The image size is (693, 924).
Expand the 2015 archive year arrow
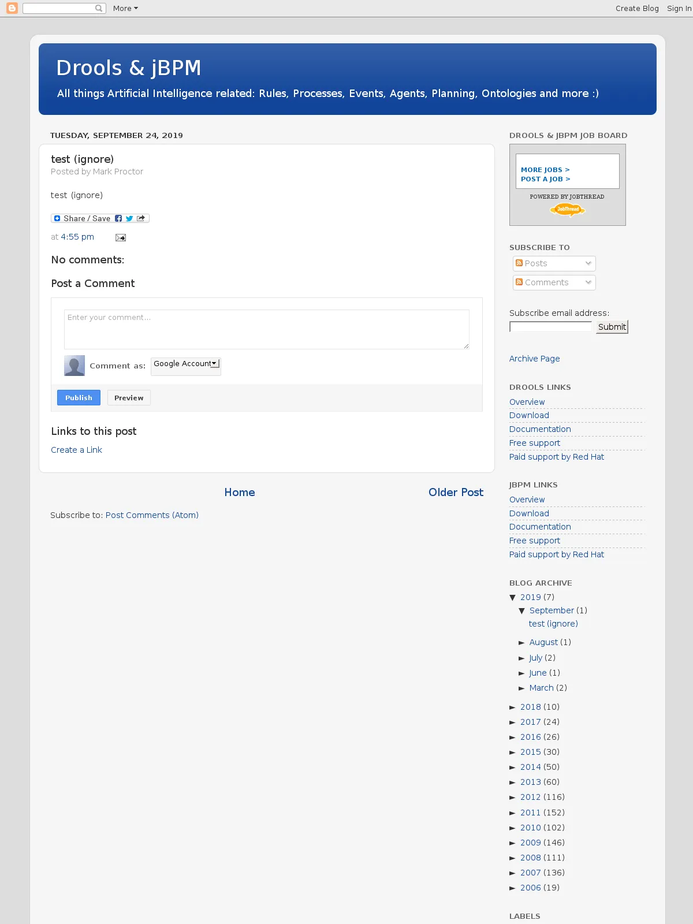[x=513, y=752]
